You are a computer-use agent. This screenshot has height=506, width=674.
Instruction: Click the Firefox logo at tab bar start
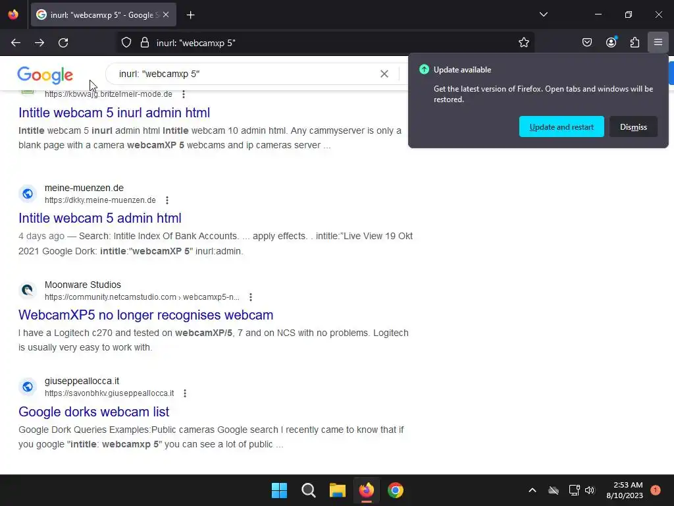[x=13, y=14]
